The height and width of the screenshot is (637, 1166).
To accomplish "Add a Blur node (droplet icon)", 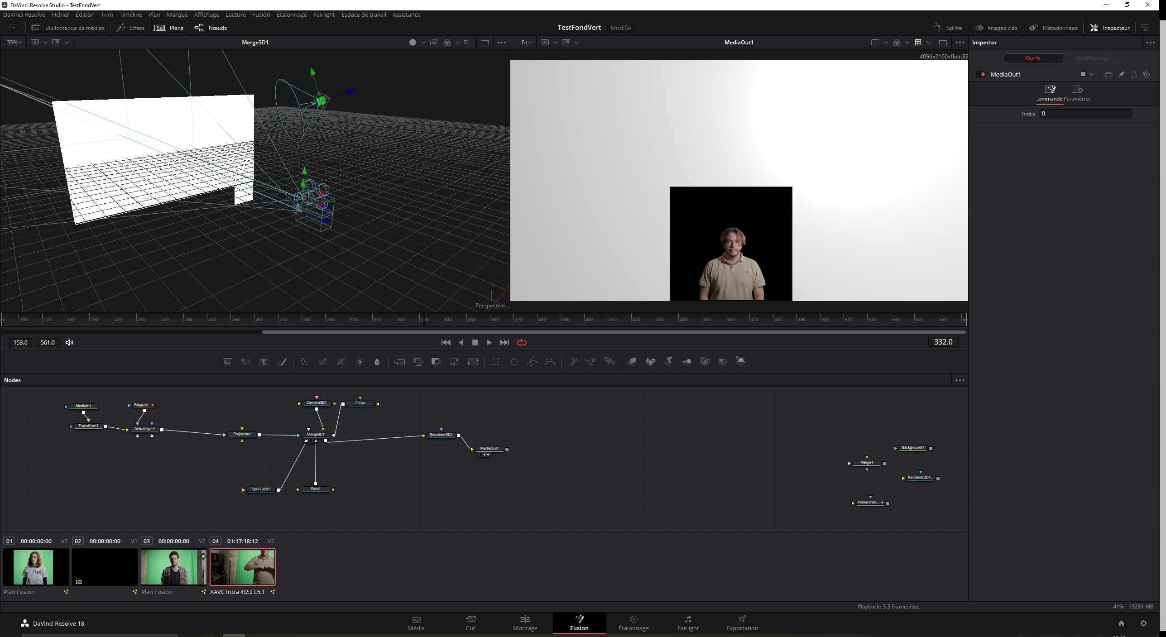I will (x=377, y=362).
